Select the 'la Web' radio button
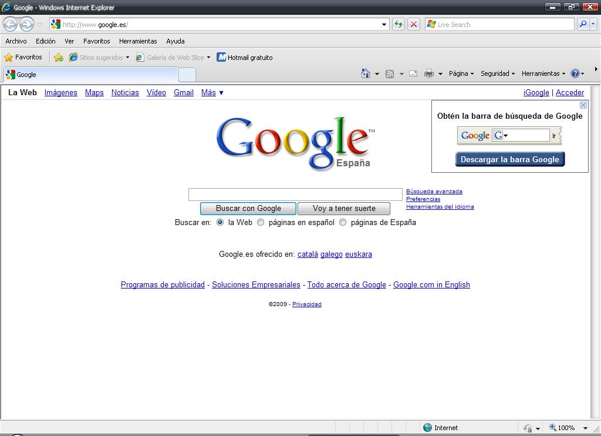 click(x=220, y=222)
